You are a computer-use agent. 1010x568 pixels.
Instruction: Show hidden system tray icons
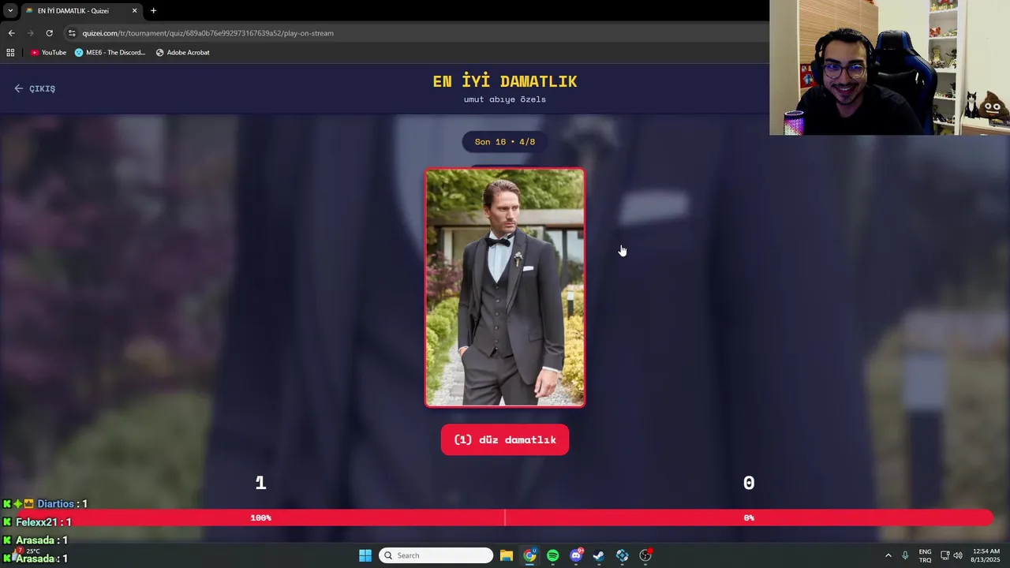coord(888,555)
